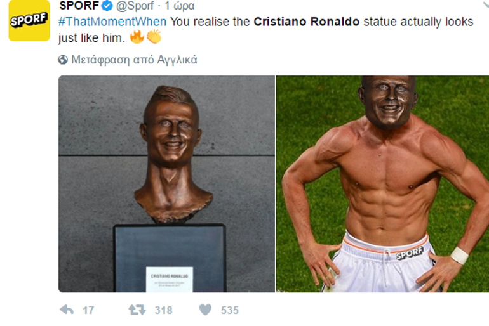Click the white nameplate below the bust

(x=170, y=278)
